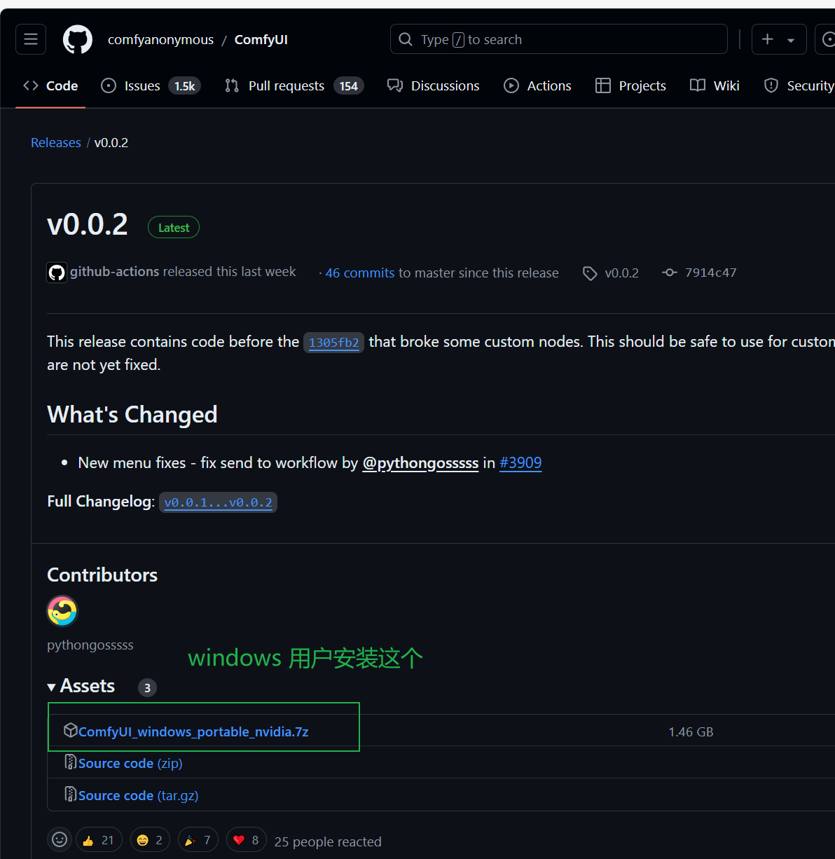835x859 pixels.
Task: Click the github-actions avatar icon
Action: (x=57, y=273)
